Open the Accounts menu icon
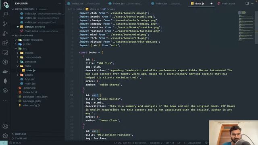The height and width of the screenshot is (145, 258). [5, 126]
